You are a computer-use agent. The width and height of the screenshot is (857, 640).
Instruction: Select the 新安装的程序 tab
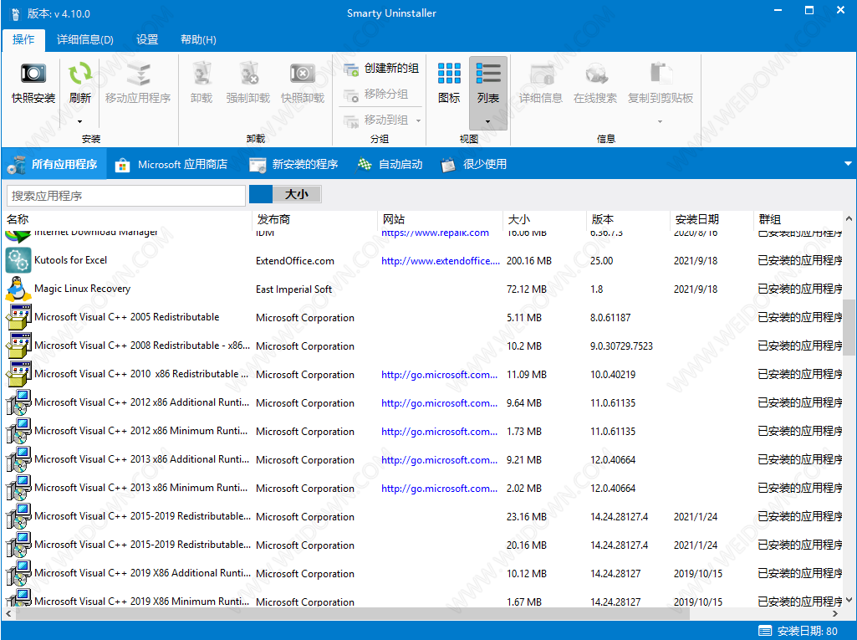tap(293, 164)
